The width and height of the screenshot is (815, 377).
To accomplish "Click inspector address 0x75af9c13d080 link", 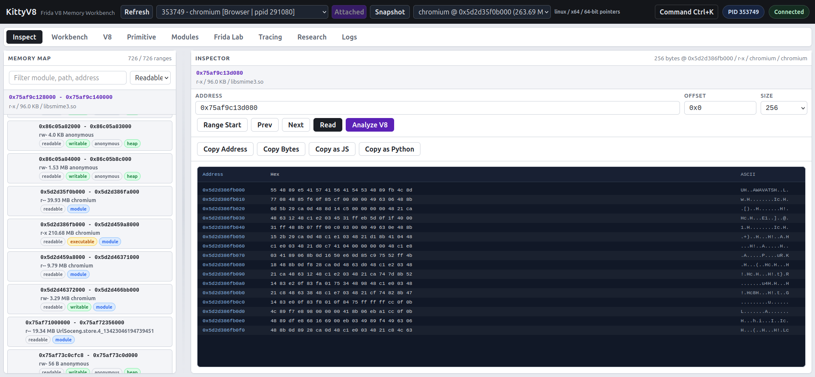I will click(220, 73).
